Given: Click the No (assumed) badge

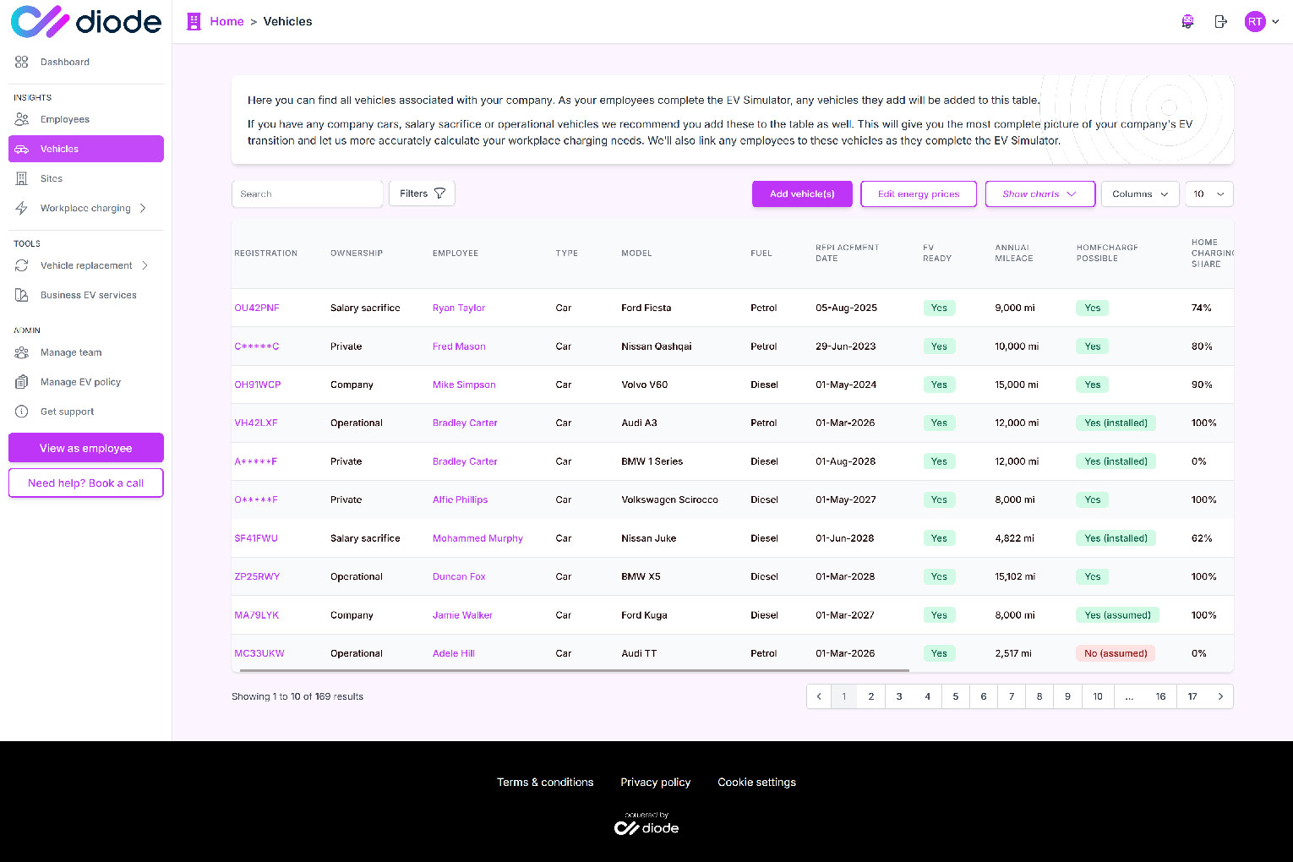Looking at the screenshot, I should coord(1116,653).
